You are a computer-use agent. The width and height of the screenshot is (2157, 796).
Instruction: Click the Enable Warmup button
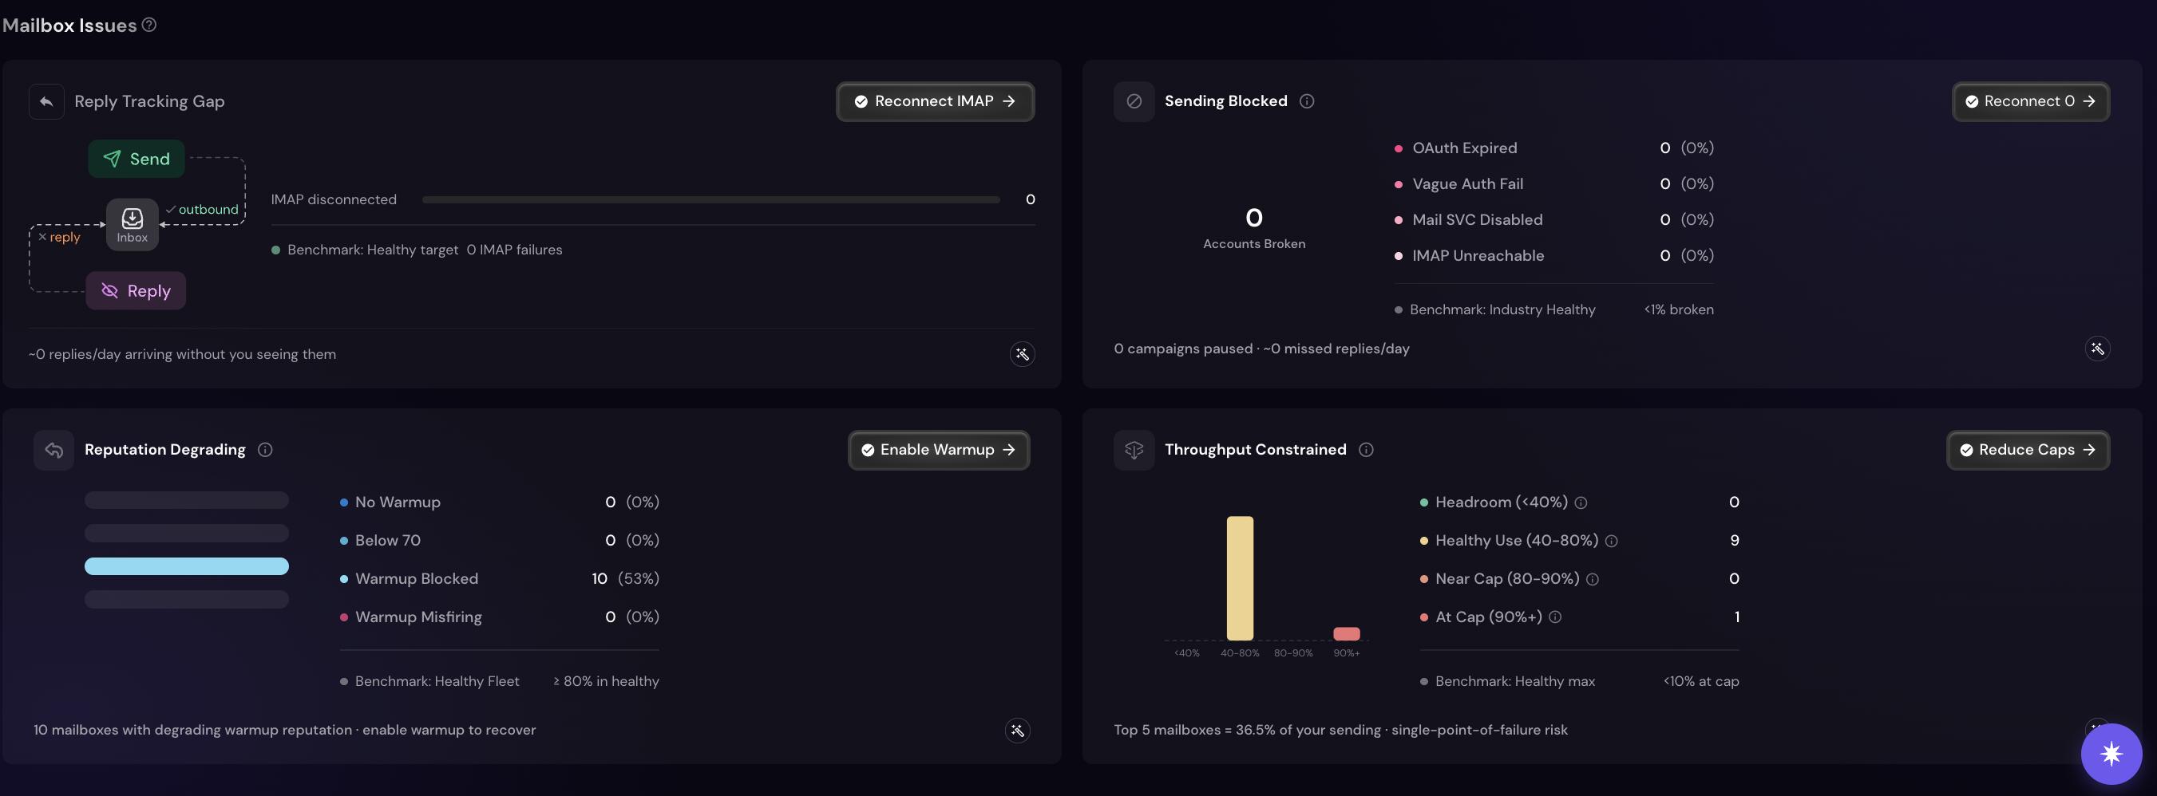[938, 450]
